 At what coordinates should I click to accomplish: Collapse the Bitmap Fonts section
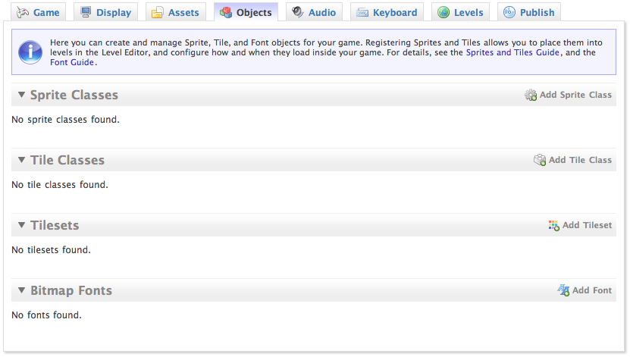[21, 291]
